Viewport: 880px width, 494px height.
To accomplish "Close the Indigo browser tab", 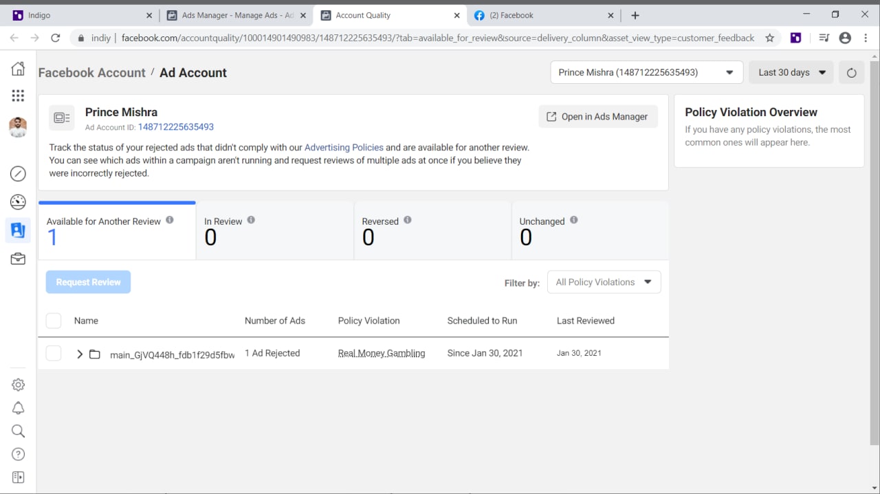I will tap(149, 15).
